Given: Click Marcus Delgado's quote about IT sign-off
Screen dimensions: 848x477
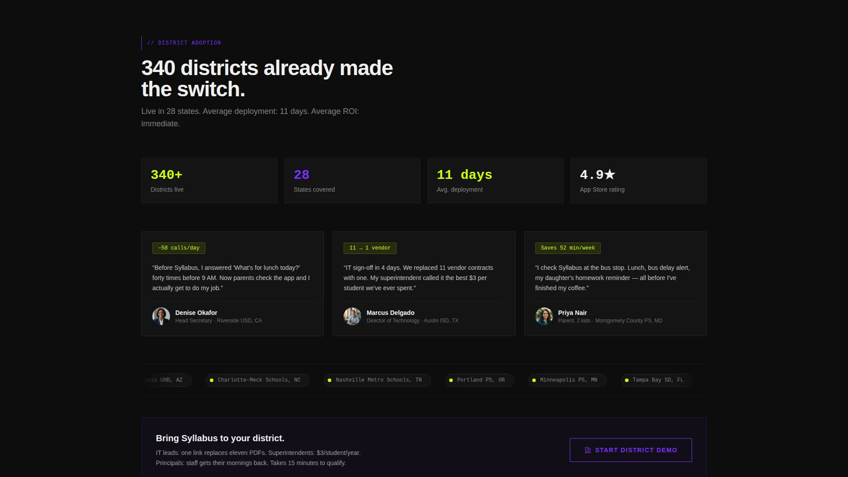Looking at the screenshot, I should click(x=418, y=278).
